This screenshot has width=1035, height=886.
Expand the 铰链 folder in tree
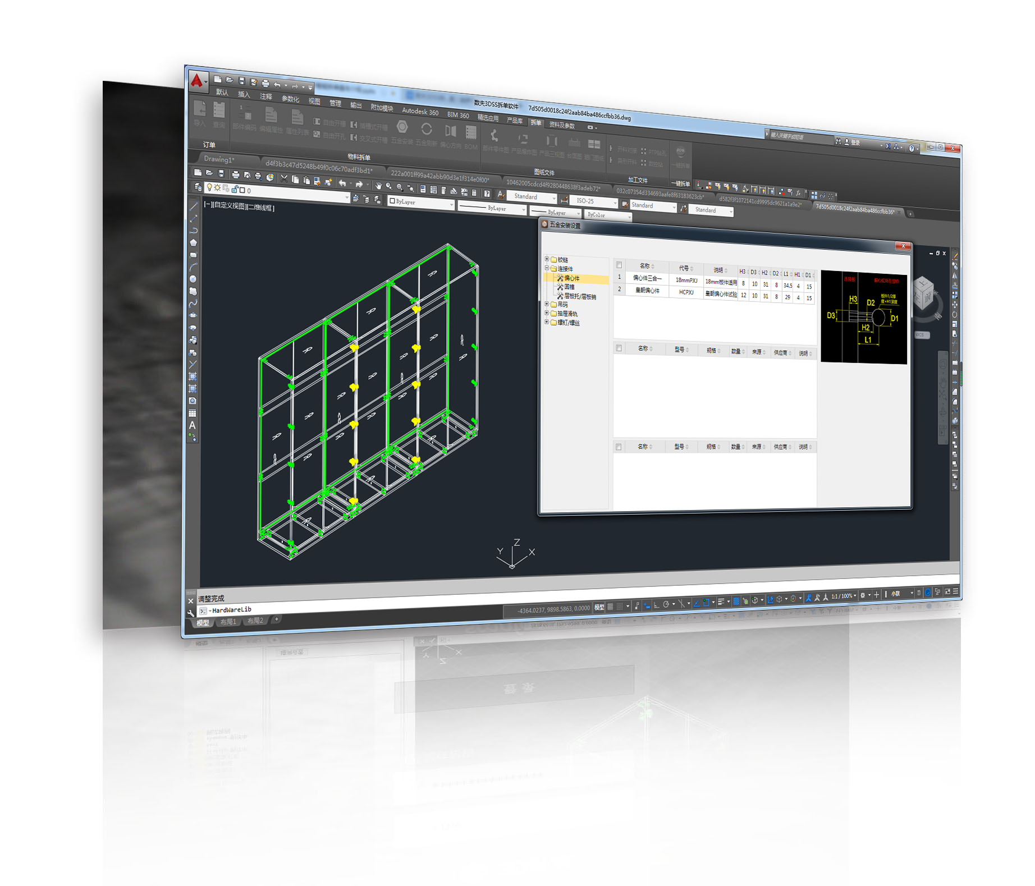[x=547, y=259]
